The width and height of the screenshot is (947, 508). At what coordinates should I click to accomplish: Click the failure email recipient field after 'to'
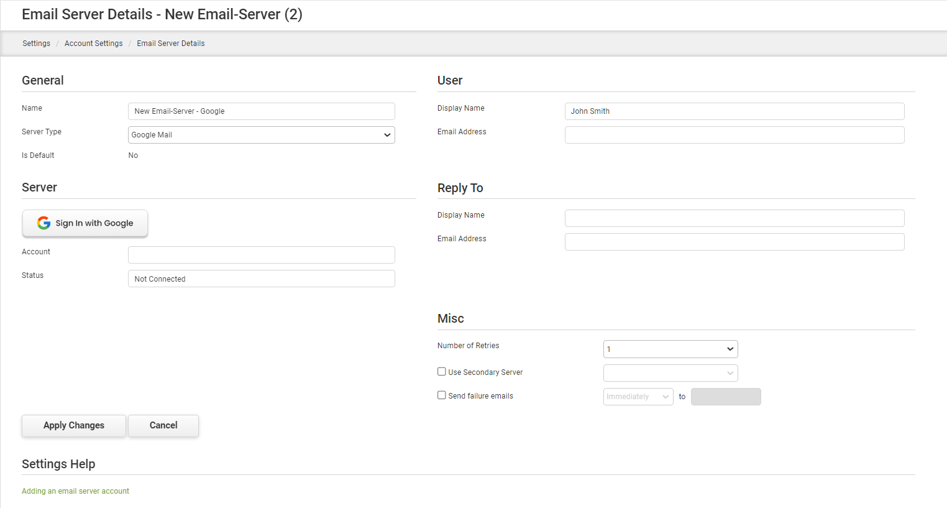click(726, 397)
